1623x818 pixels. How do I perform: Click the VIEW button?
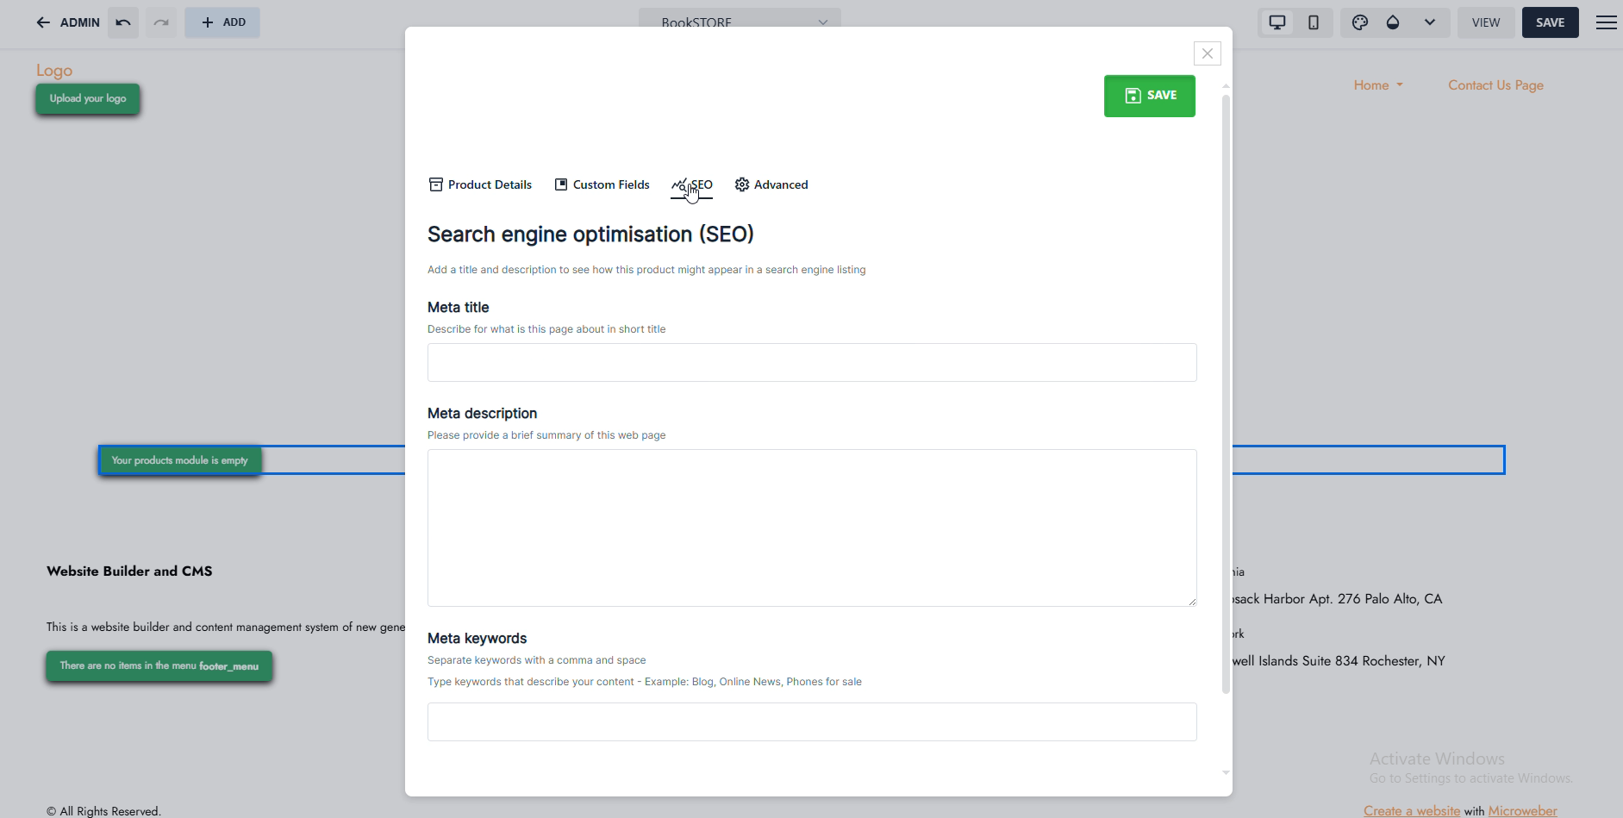point(1486,22)
